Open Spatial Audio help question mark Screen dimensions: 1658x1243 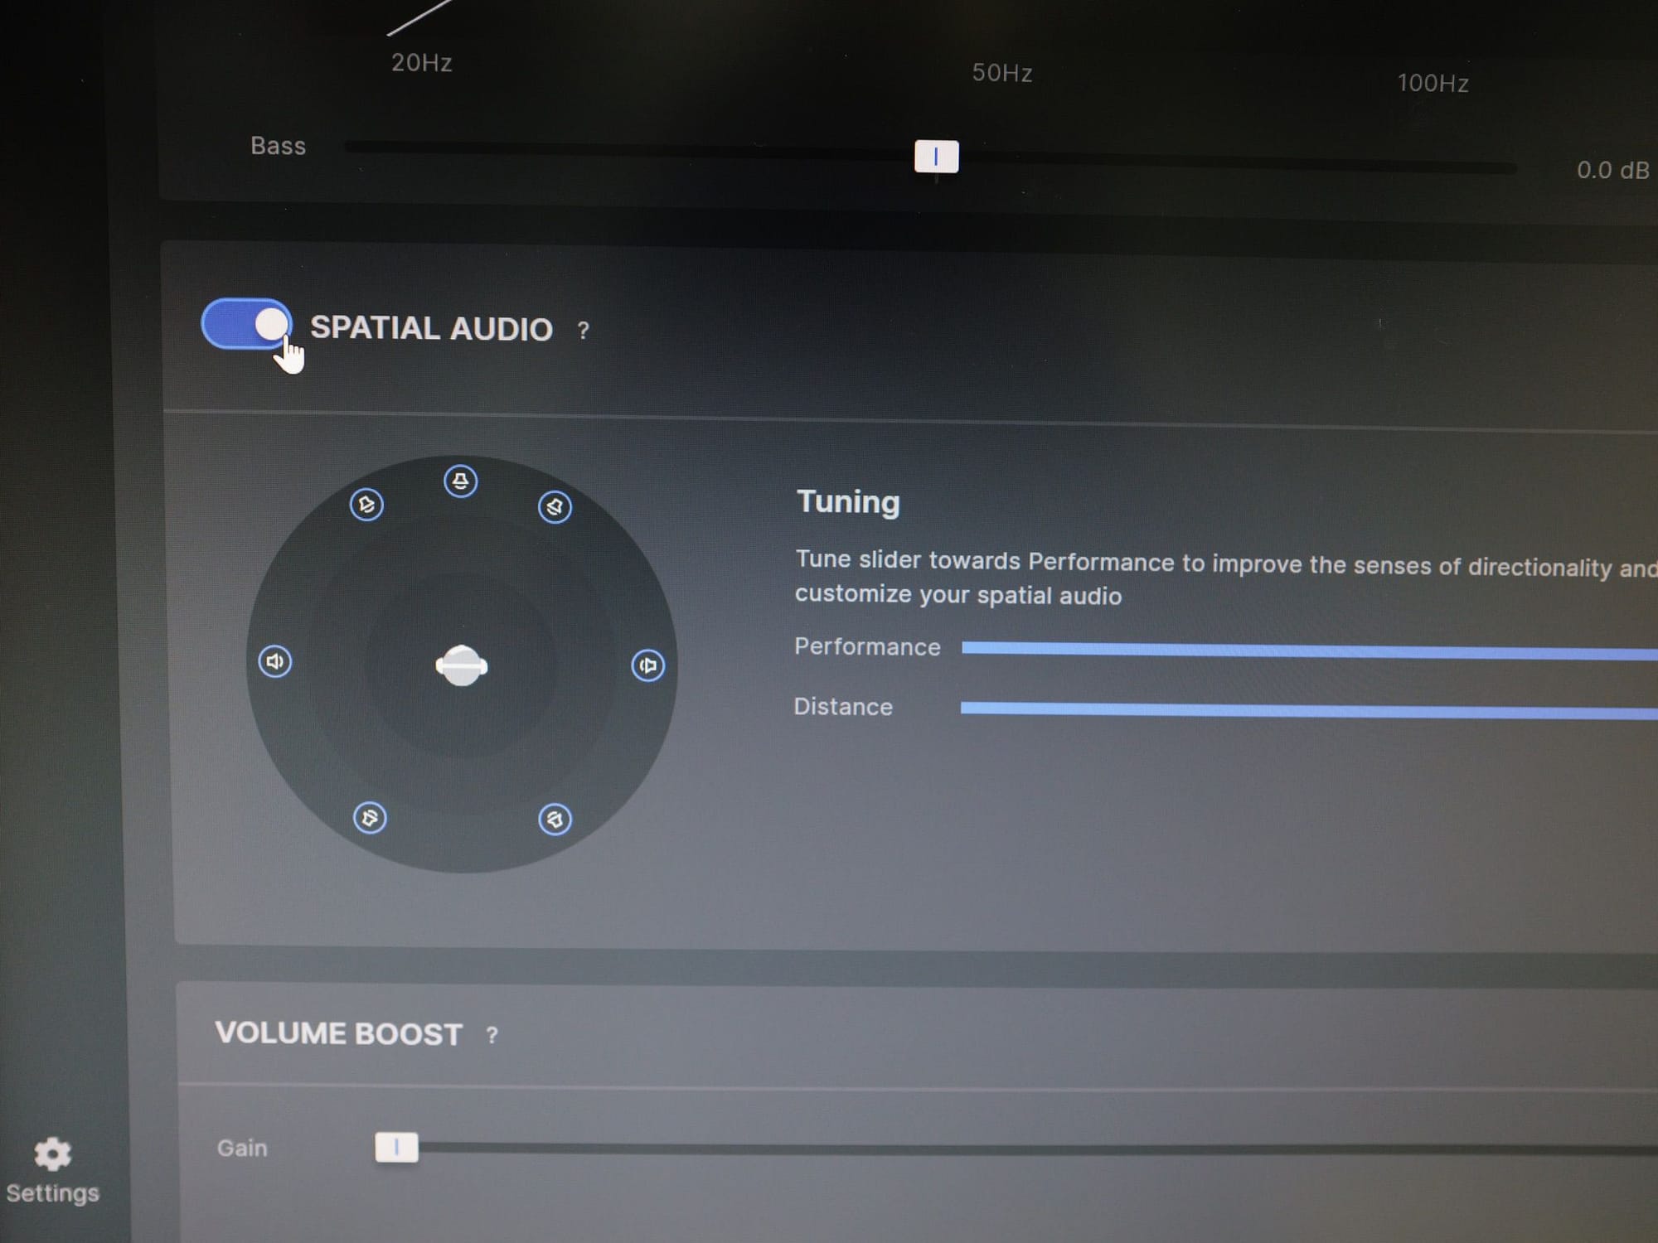(x=584, y=331)
